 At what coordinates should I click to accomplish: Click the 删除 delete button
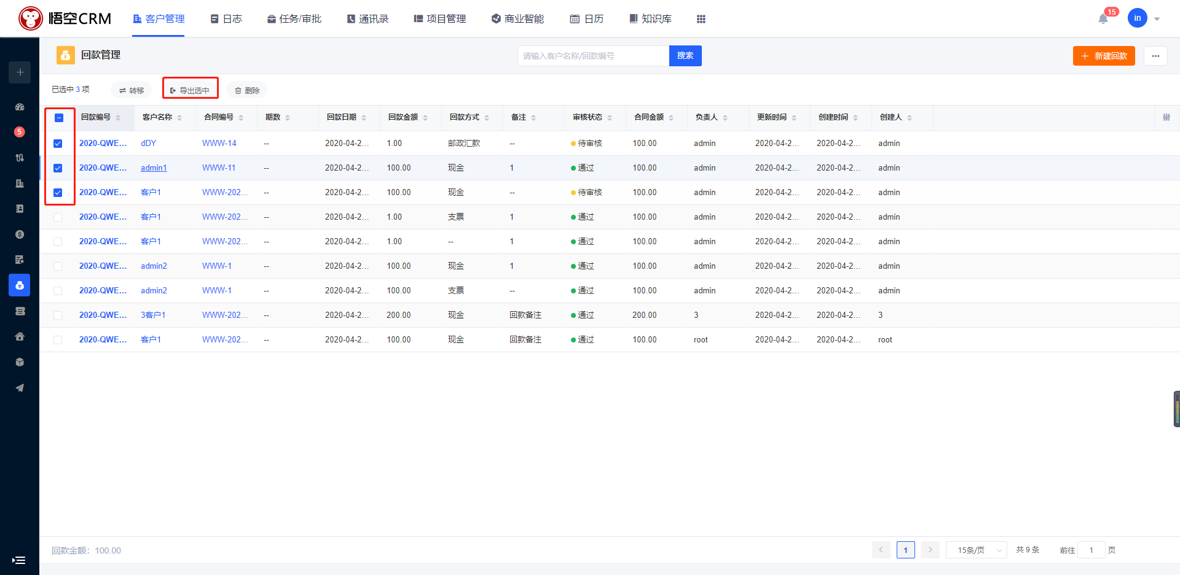point(247,90)
